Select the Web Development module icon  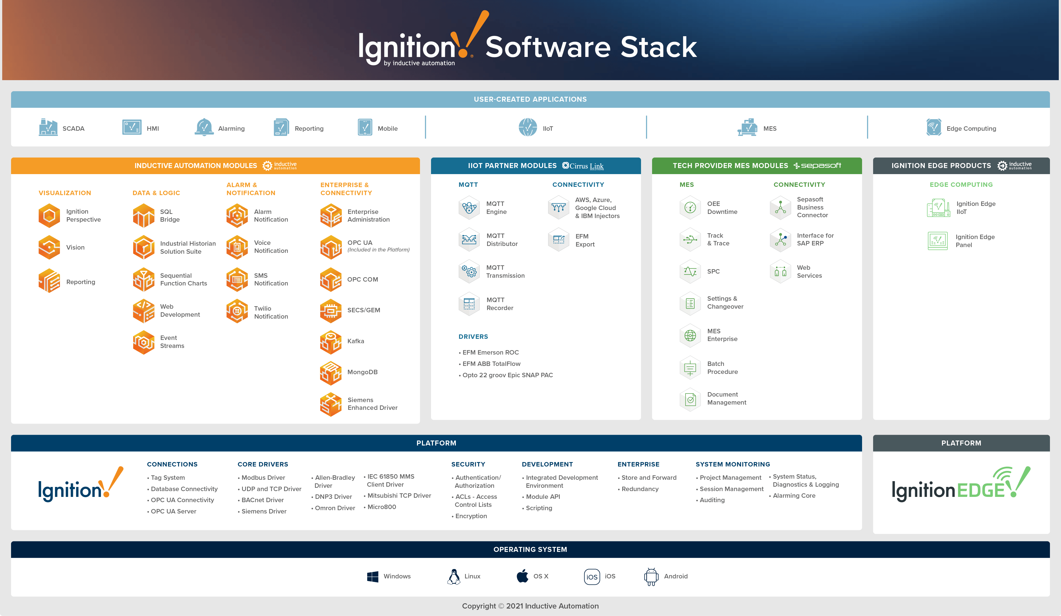point(144,311)
